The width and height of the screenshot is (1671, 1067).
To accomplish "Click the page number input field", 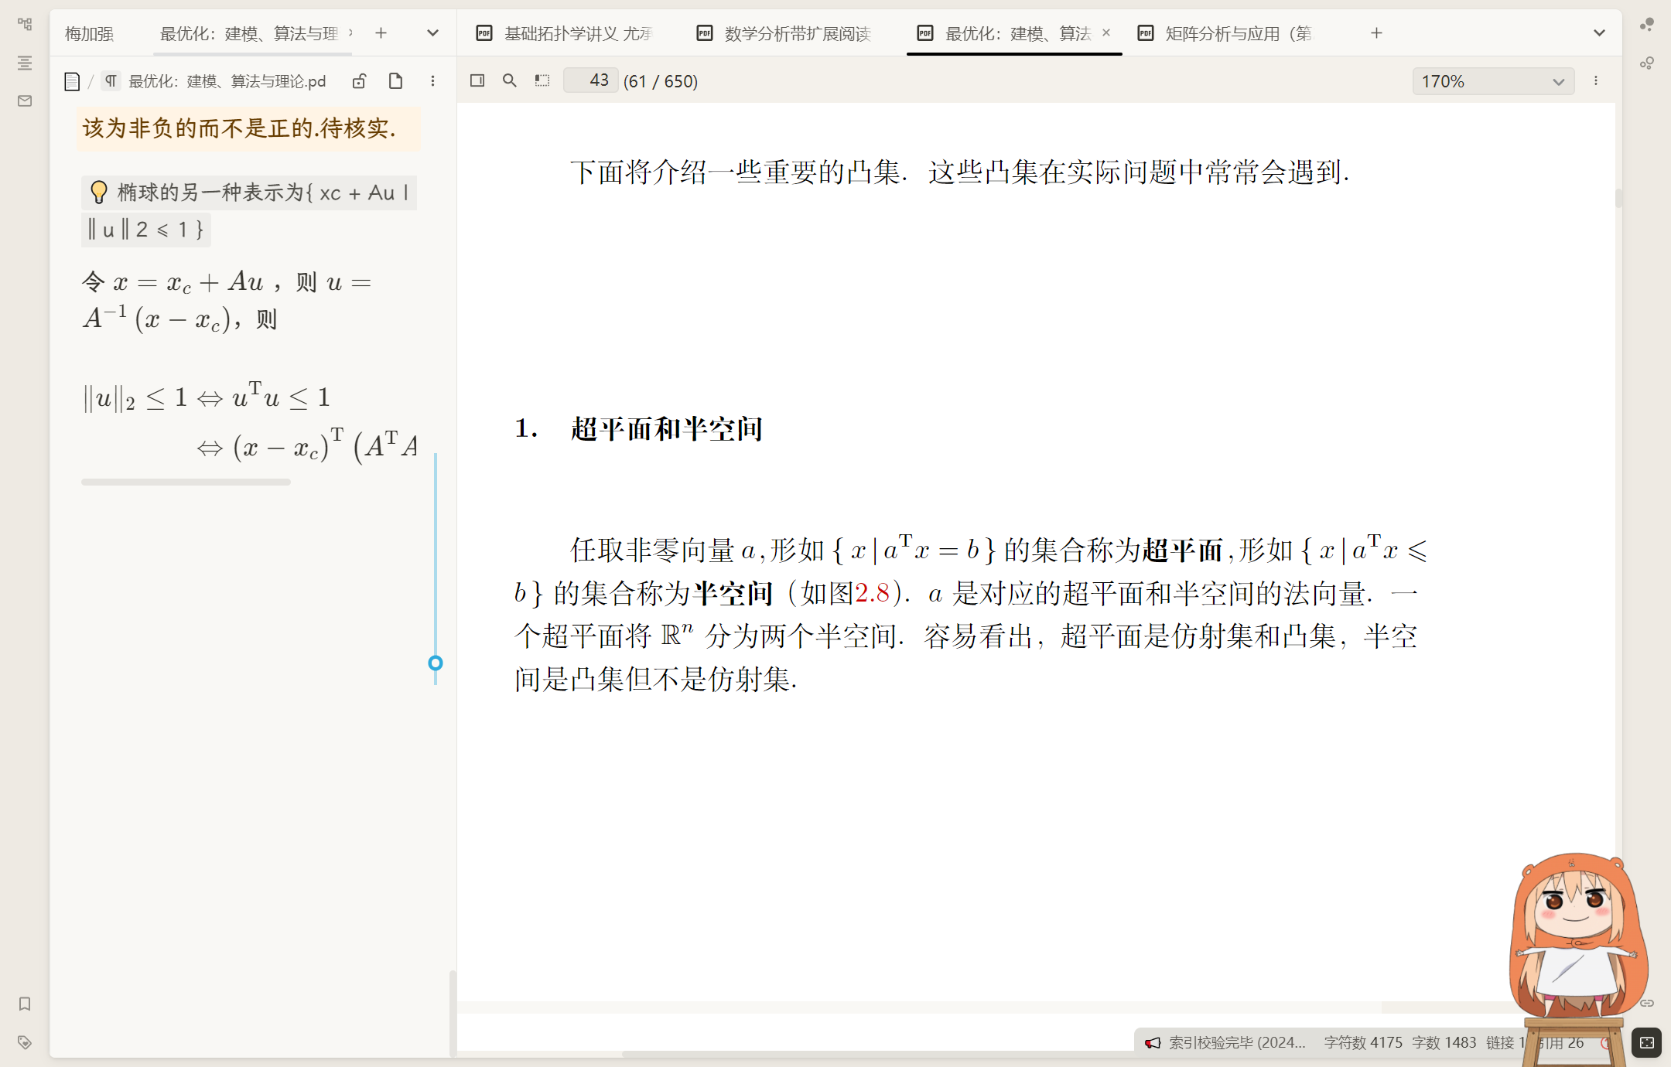I will click(591, 80).
